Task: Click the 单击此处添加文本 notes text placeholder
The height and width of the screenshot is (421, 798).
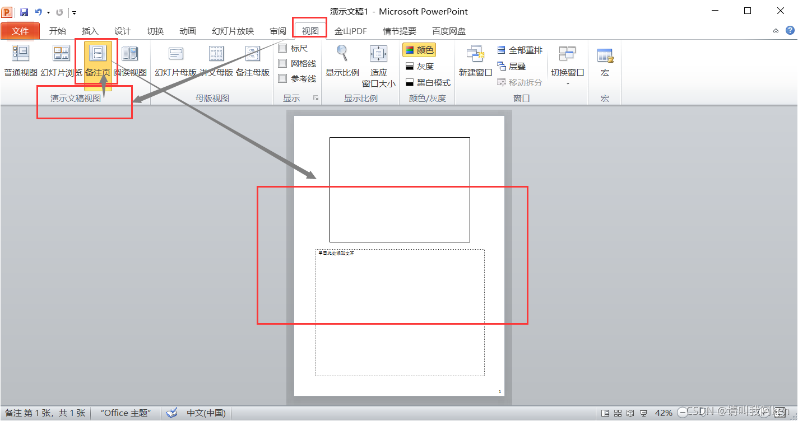Action: (400, 312)
